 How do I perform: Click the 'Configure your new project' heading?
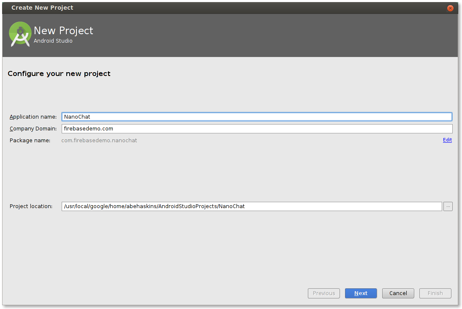59,73
